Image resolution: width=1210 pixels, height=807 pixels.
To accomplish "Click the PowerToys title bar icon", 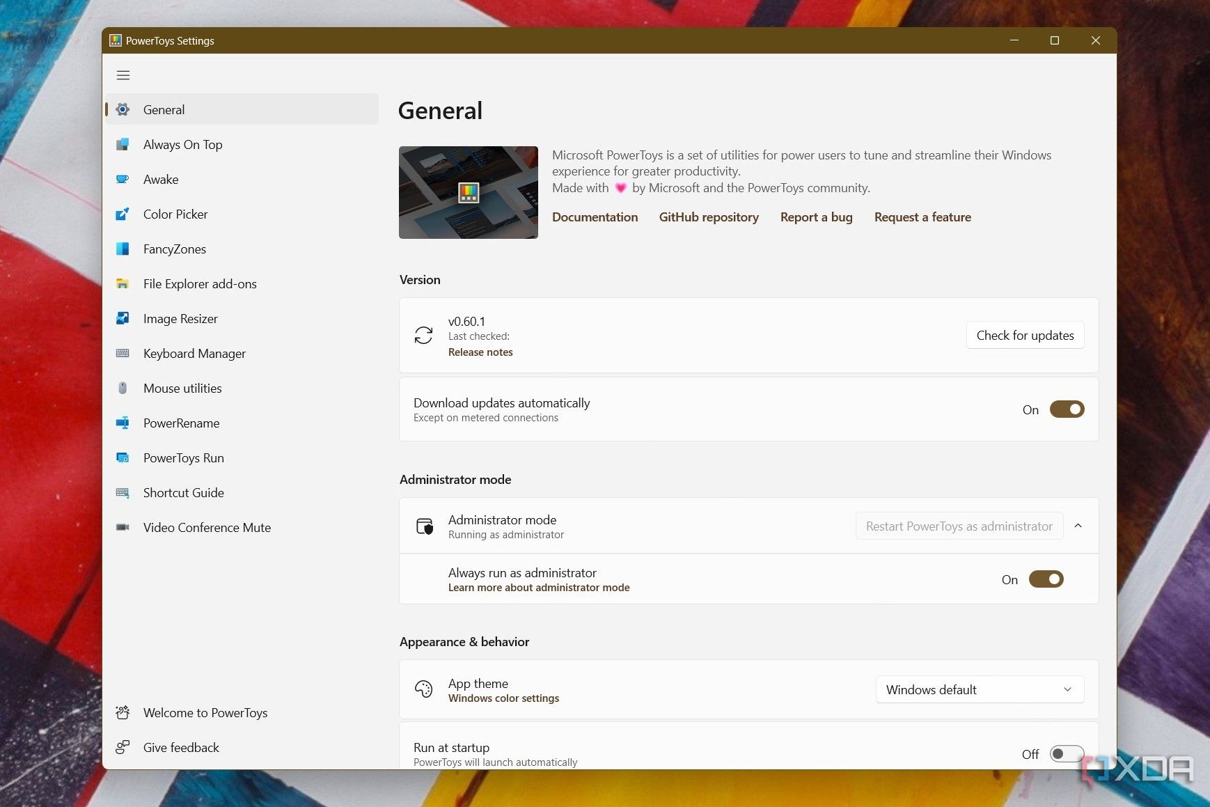I will coord(116,40).
